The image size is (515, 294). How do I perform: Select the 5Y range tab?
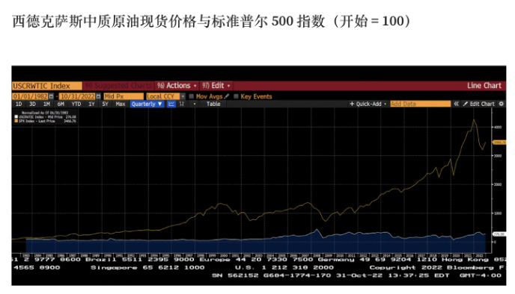click(x=105, y=104)
